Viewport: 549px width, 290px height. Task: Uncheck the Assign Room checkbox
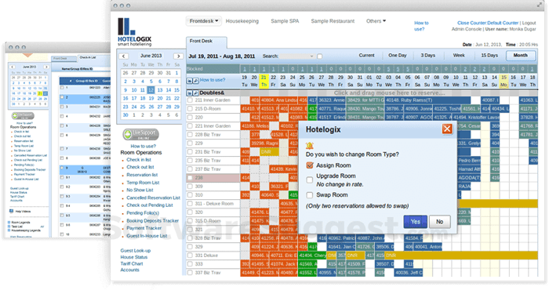point(310,165)
